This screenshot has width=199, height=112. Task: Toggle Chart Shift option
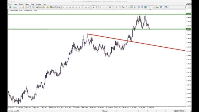coord(153,7)
